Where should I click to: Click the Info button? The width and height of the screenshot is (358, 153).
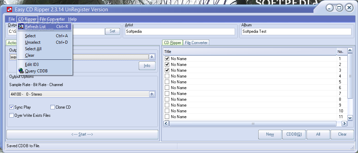click(147, 66)
